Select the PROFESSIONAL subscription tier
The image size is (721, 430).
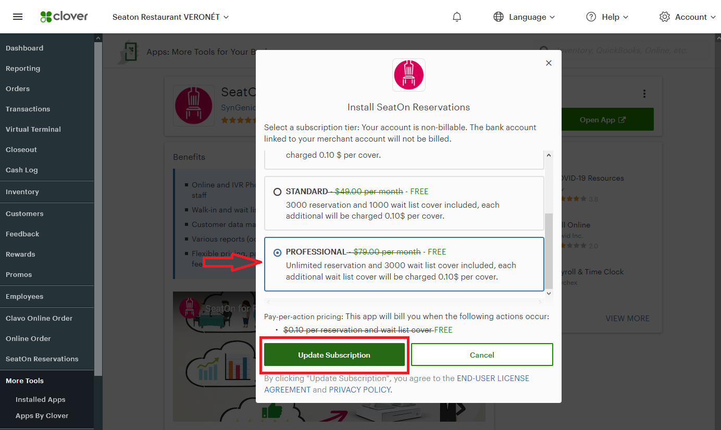coord(278,252)
